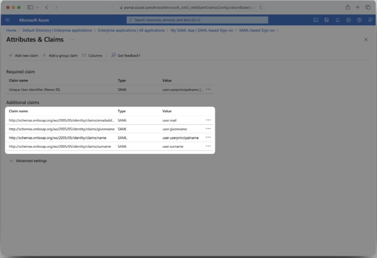Viewport: 377px width, 258px height.
Task: Open the surname claim row
Action: coord(109,146)
